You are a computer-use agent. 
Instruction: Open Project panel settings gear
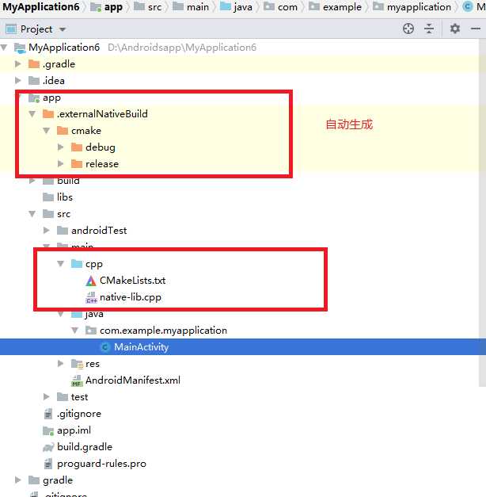455,29
